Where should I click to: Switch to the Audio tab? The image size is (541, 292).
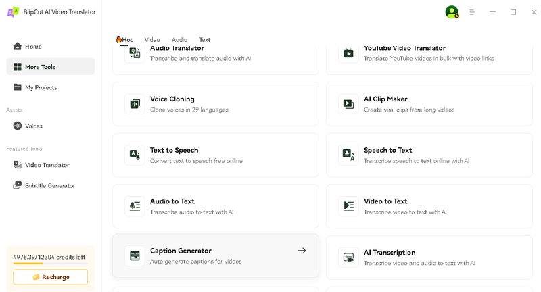[x=179, y=40]
